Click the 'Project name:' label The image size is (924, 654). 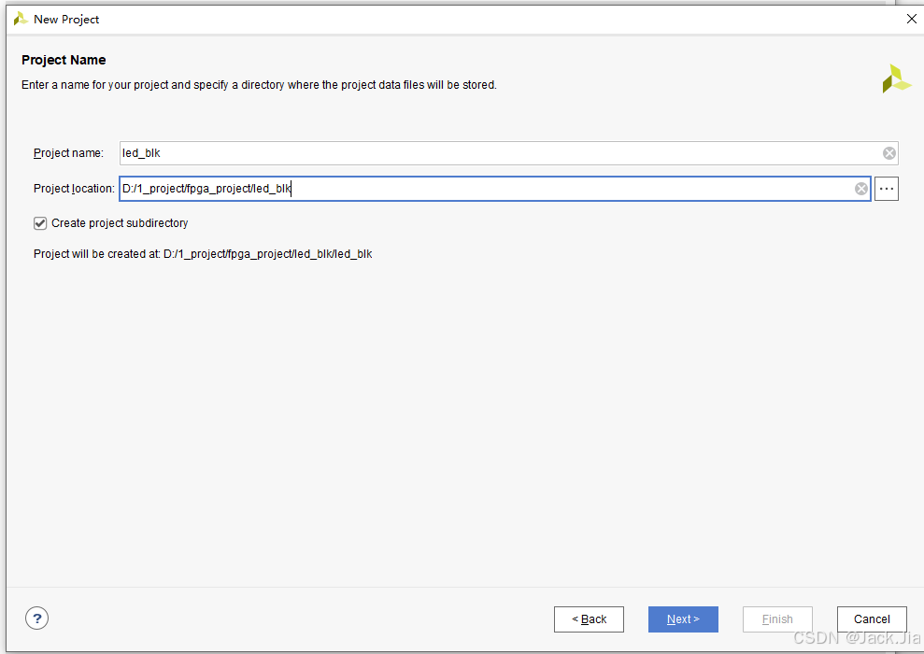(x=68, y=153)
